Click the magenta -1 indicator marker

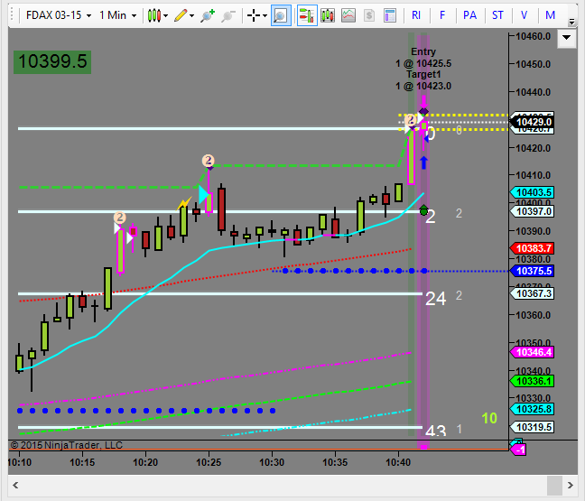[x=518, y=450]
